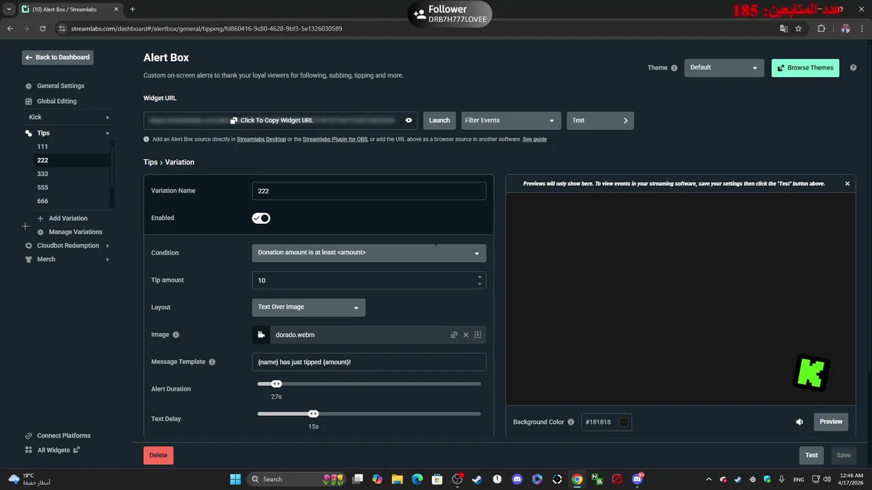The height and width of the screenshot is (490, 872).
Task: Open General Settings in sidebar
Action: tap(61, 86)
